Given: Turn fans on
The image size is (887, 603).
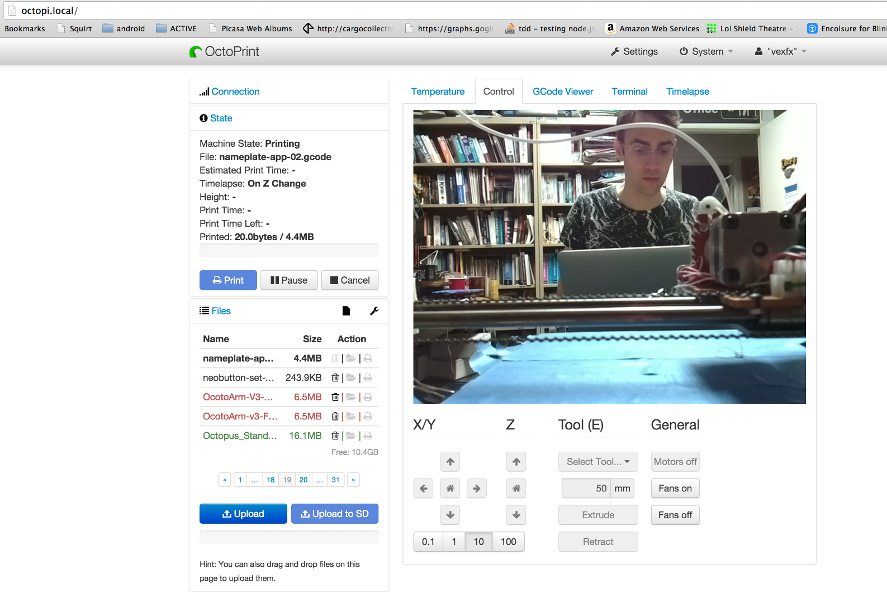Looking at the screenshot, I should click(x=675, y=489).
